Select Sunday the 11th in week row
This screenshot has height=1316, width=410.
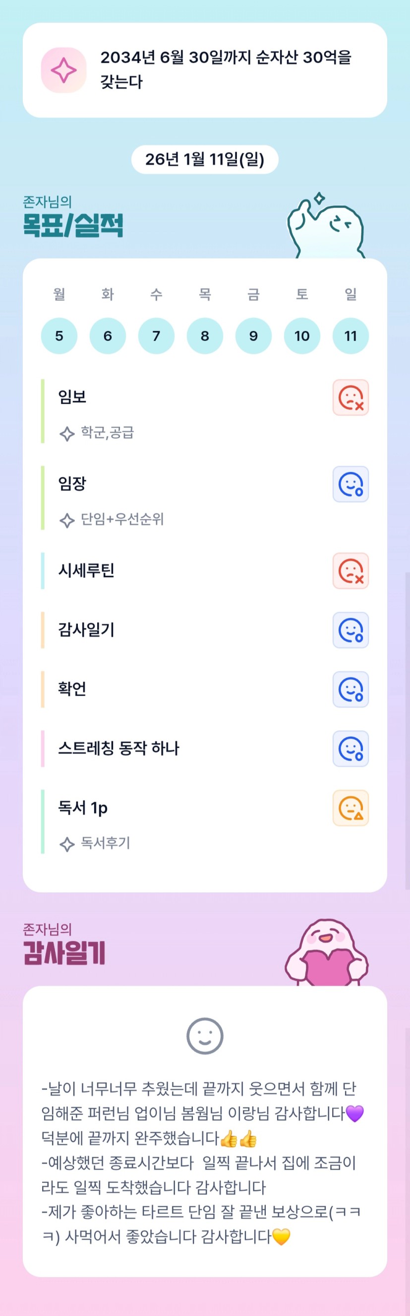pyautogui.click(x=351, y=336)
